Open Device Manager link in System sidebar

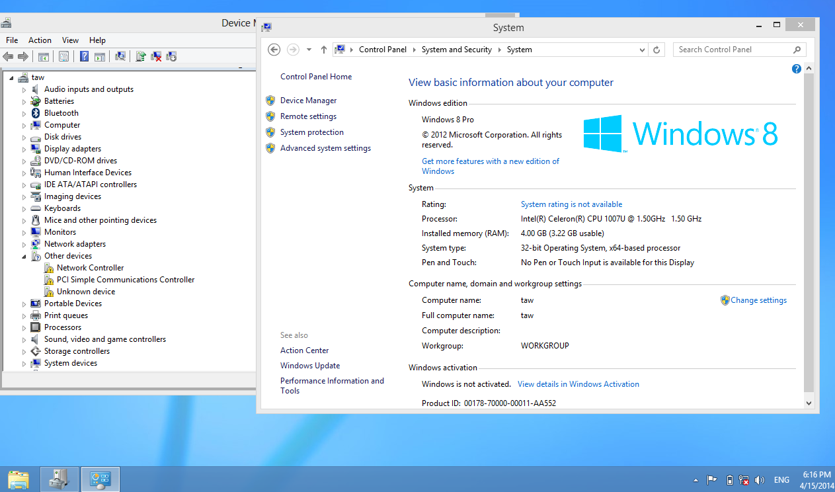click(308, 101)
